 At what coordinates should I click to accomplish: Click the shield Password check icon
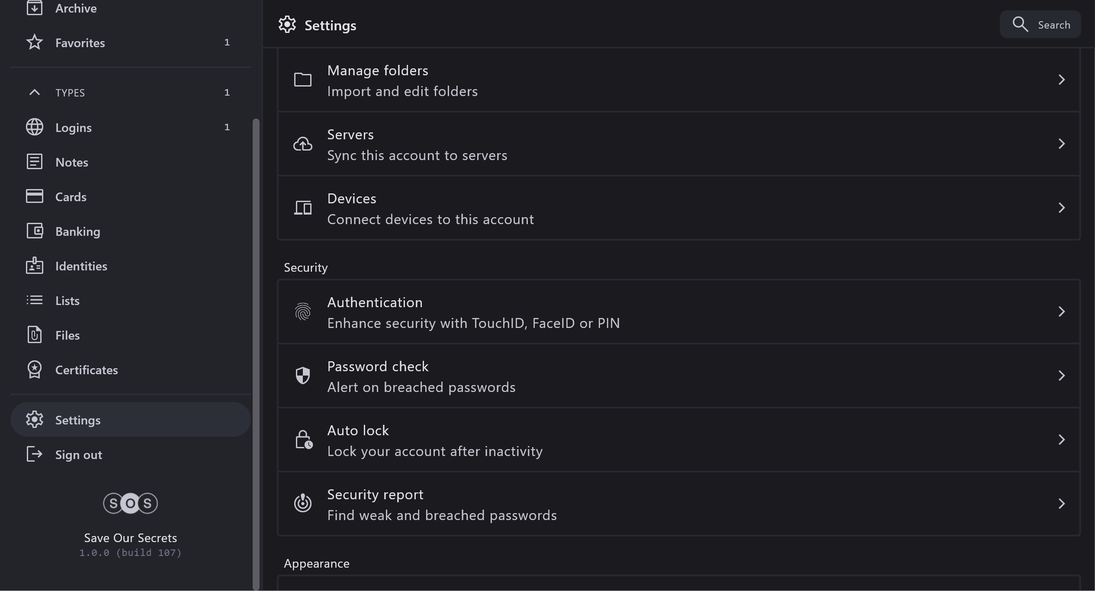pyautogui.click(x=303, y=376)
